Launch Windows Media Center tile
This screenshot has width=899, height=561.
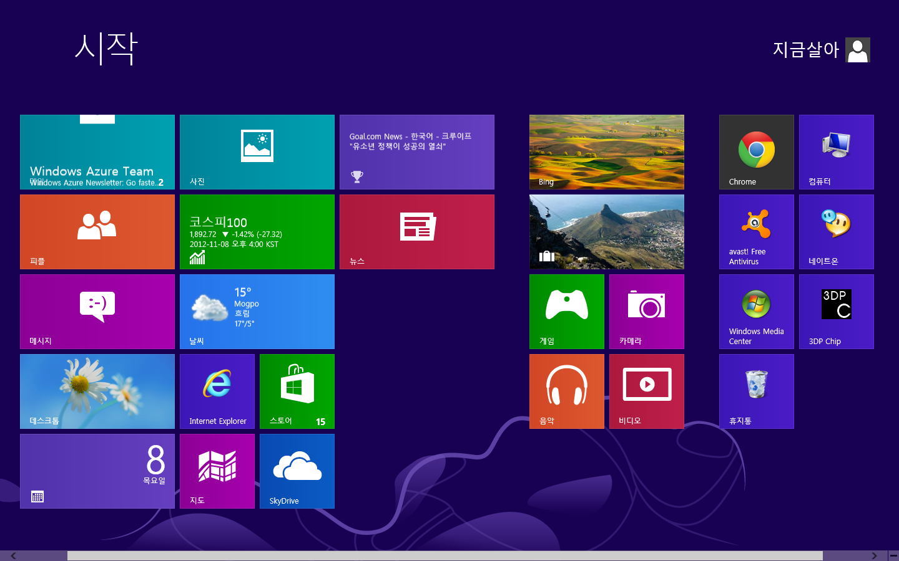coord(756,311)
